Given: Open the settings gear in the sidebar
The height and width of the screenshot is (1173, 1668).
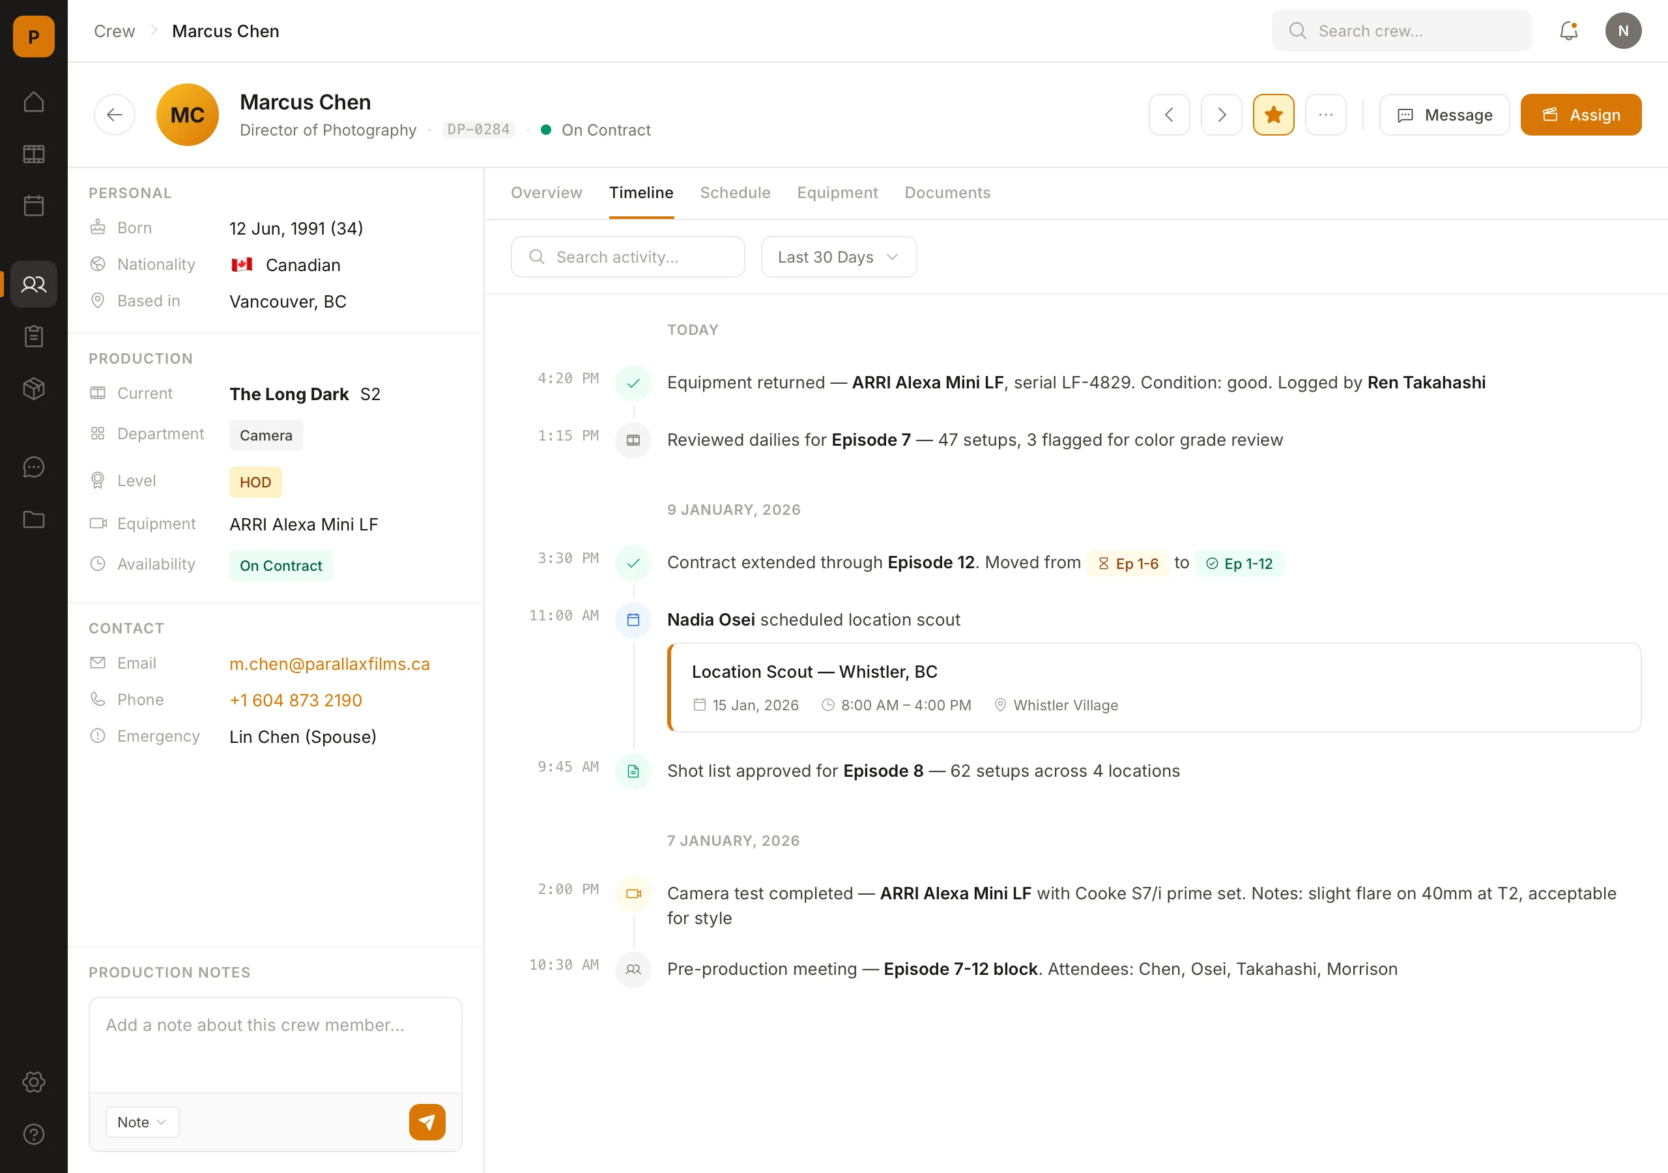Looking at the screenshot, I should click(33, 1081).
